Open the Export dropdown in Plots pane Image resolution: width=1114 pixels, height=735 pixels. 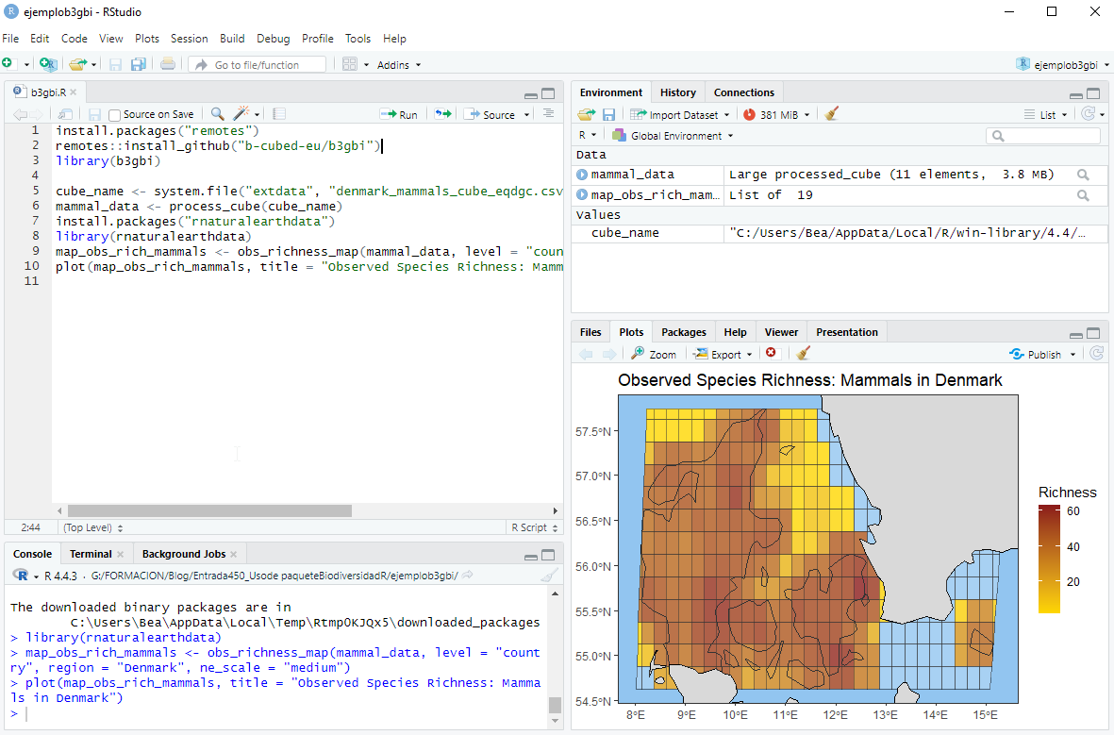click(x=723, y=355)
